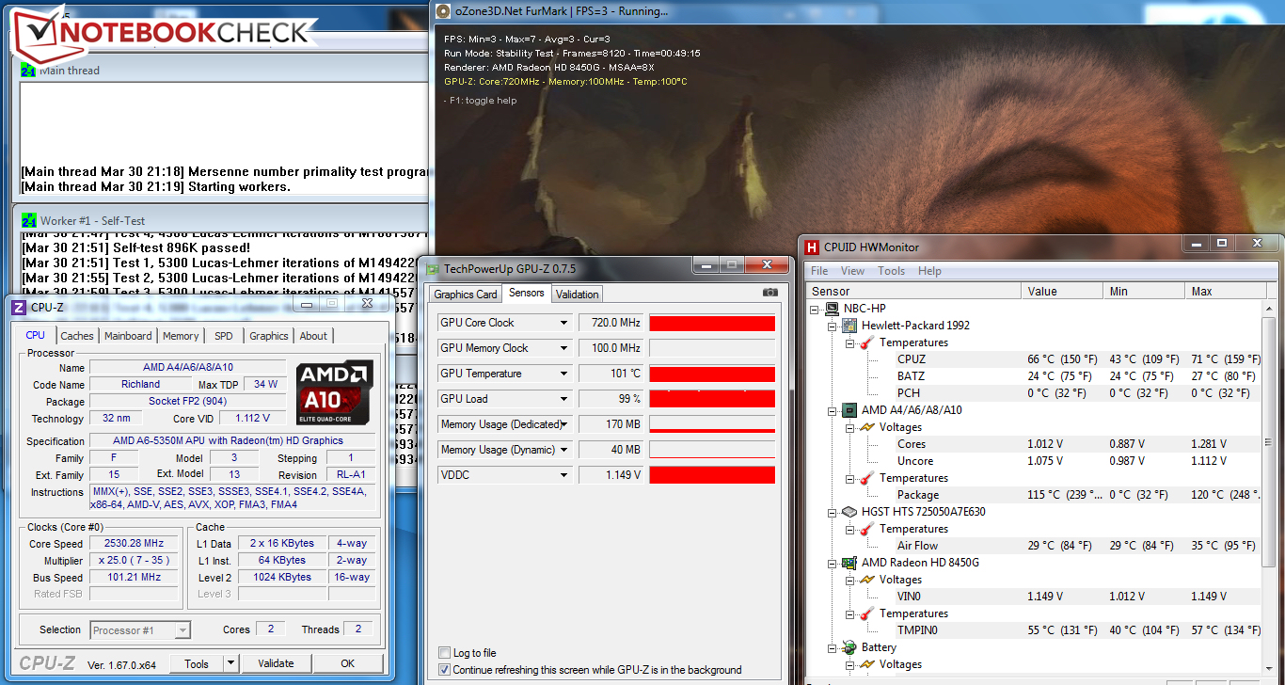Open the Graphics tab in CPU-Z

[269, 336]
